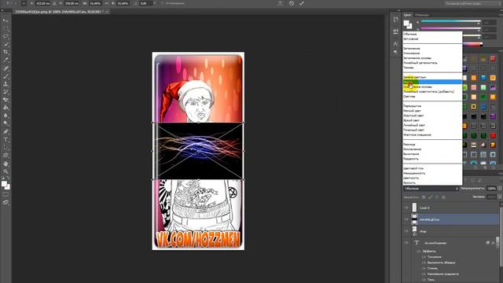Select the Zoom tool
The width and height of the screenshot is (503, 283).
6,171
